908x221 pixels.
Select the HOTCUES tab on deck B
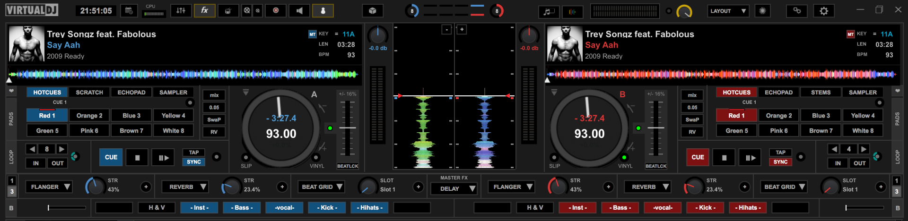tap(736, 93)
